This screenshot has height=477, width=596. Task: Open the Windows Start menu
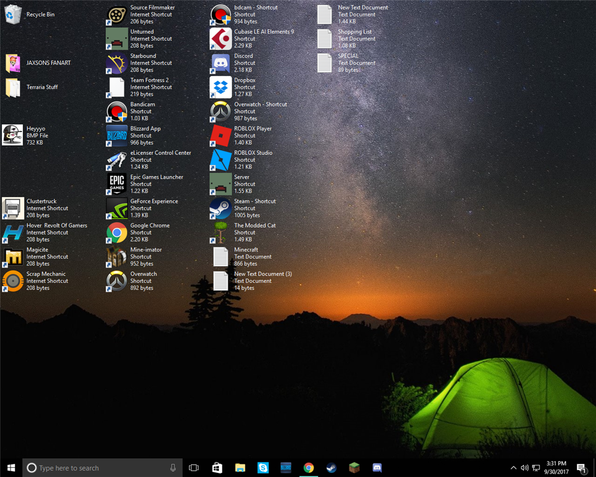coord(11,468)
